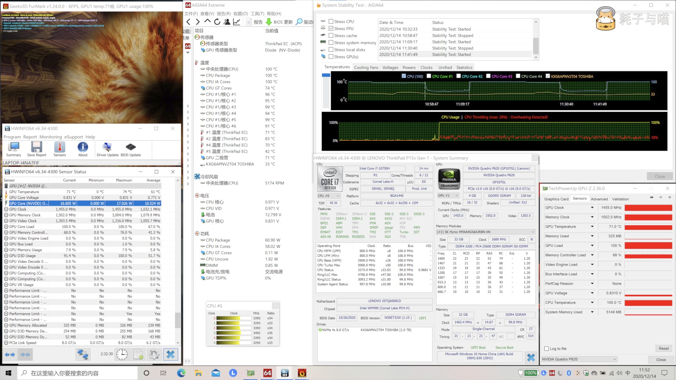Switch to the Cooling Fans tab

(366, 68)
